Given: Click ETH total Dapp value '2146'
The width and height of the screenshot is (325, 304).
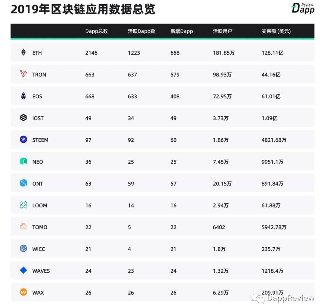Looking at the screenshot, I should (91, 53).
